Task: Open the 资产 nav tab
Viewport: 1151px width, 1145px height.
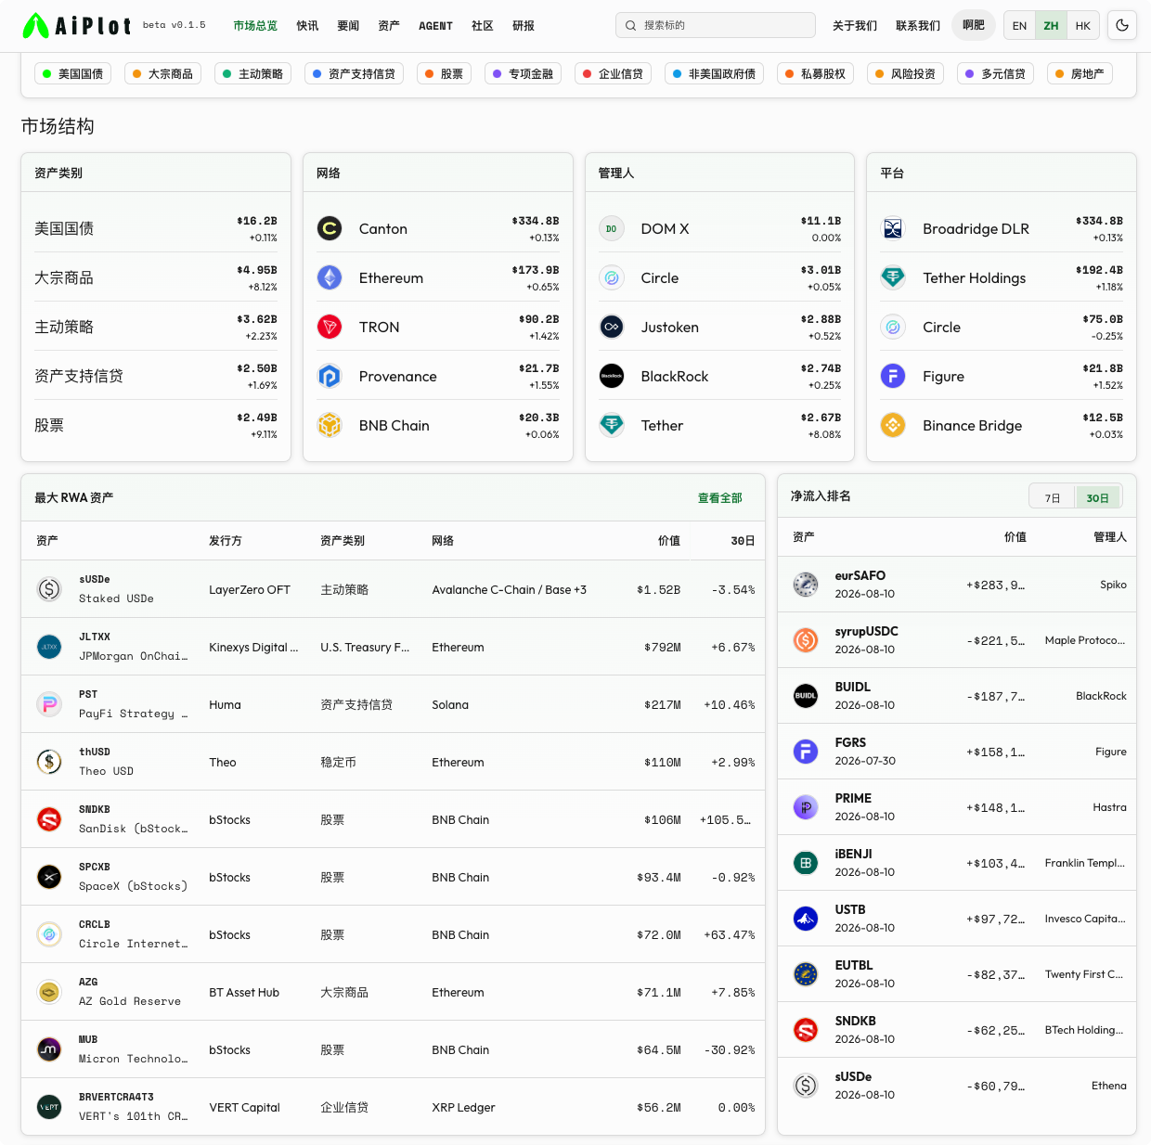Action: click(x=389, y=26)
